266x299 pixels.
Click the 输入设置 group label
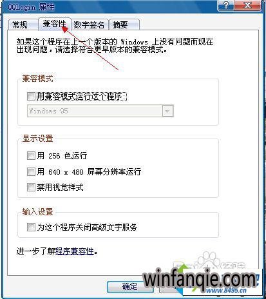37,212
